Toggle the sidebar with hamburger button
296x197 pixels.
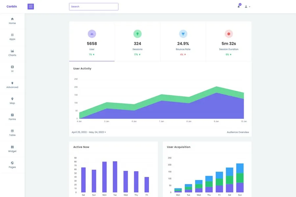click(31, 7)
